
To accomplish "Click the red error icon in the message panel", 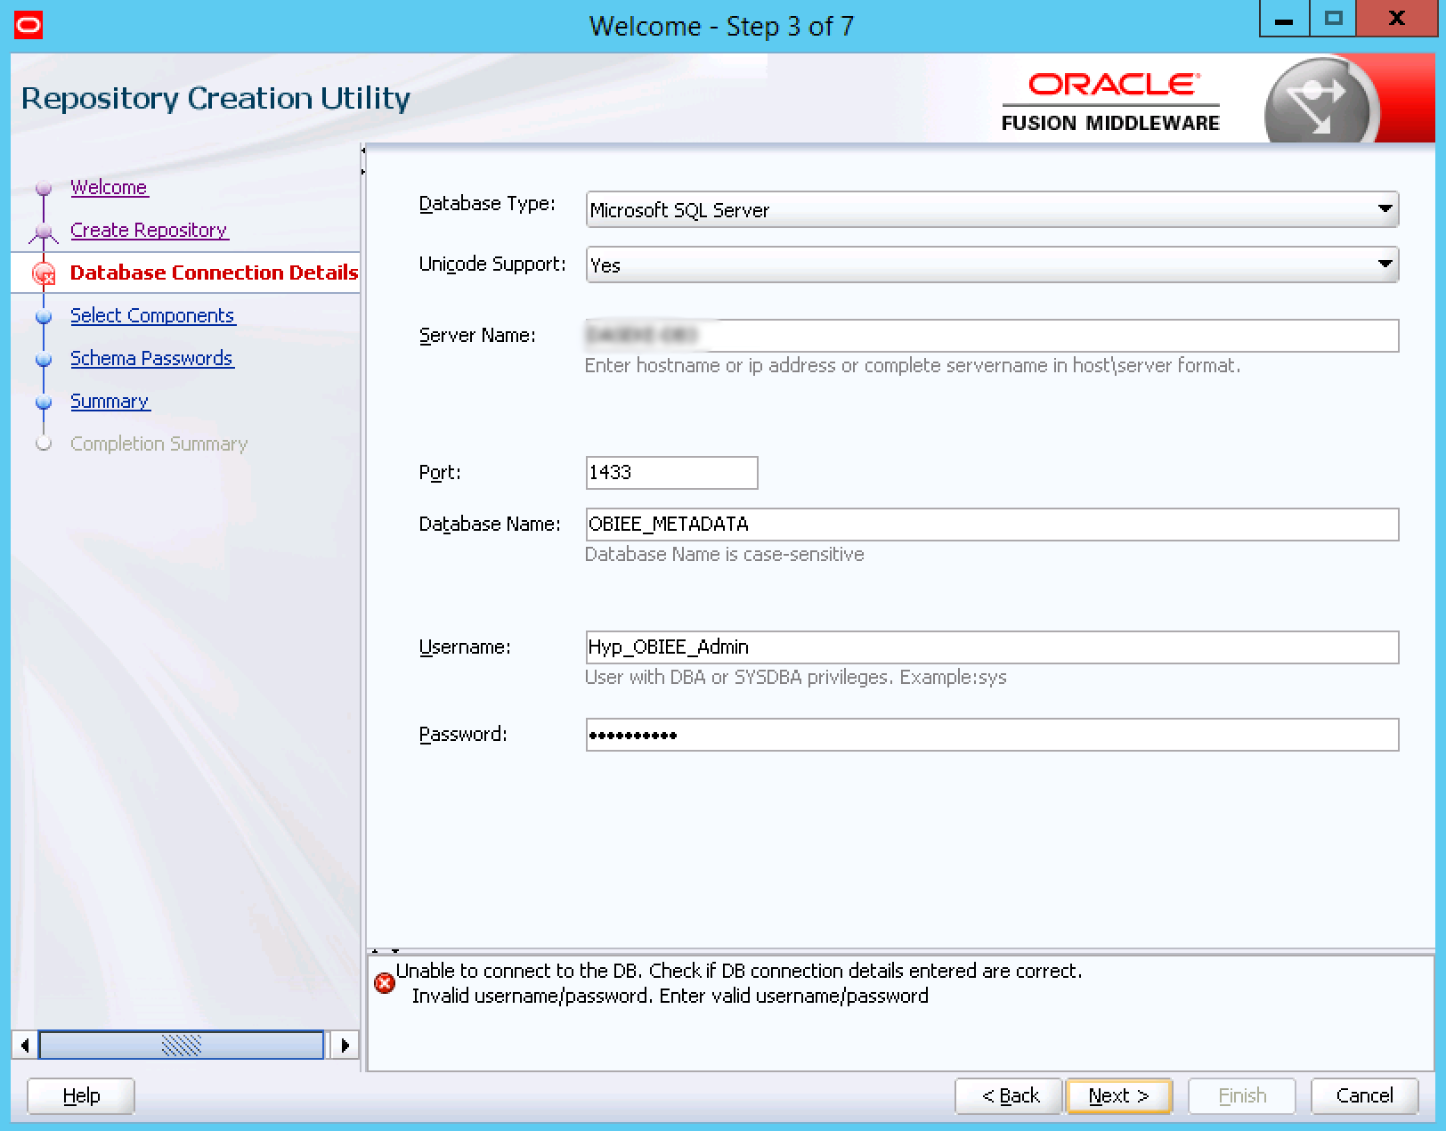I will tap(385, 983).
